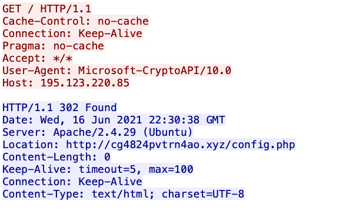Click the IP address 195.123.220.85

pyautogui.click(x=85, y=83)
